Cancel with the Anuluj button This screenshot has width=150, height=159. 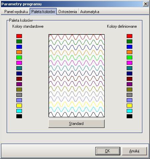pos(134,151)
